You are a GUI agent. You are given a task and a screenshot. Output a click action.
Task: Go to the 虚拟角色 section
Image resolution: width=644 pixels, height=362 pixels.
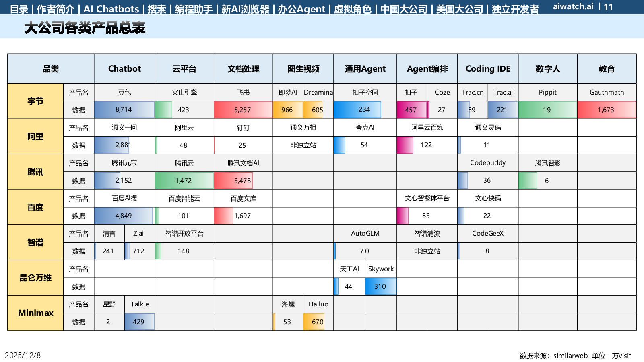coord(353,9)
